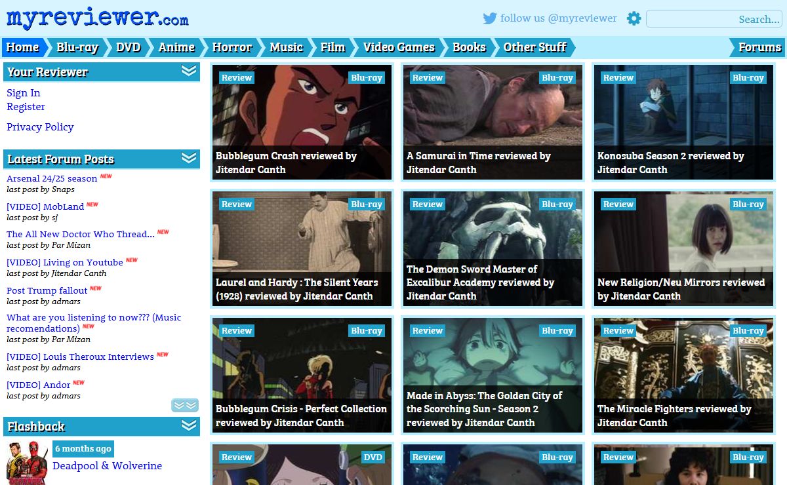Follow the @myreviewer Twitter link
Viewport: 787px width, 485px height.
tap(559, 18)
